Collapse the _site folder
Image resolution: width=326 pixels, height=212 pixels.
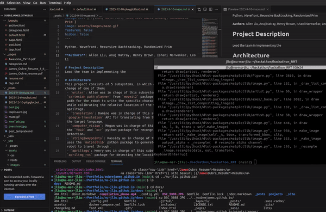(4, 141)
